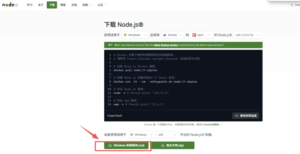Image resolution: width=300 pixels, height=154 pixels.
Task: Click the download icon on the .msi button
Action: click(x=110, y=145)
